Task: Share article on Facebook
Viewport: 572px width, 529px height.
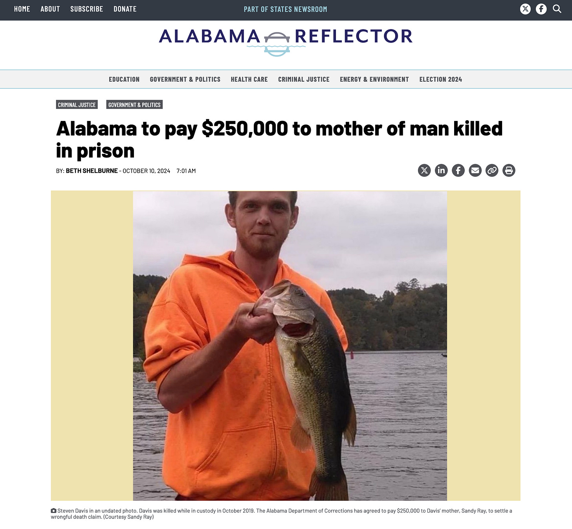Action: [x=458, y=170]
